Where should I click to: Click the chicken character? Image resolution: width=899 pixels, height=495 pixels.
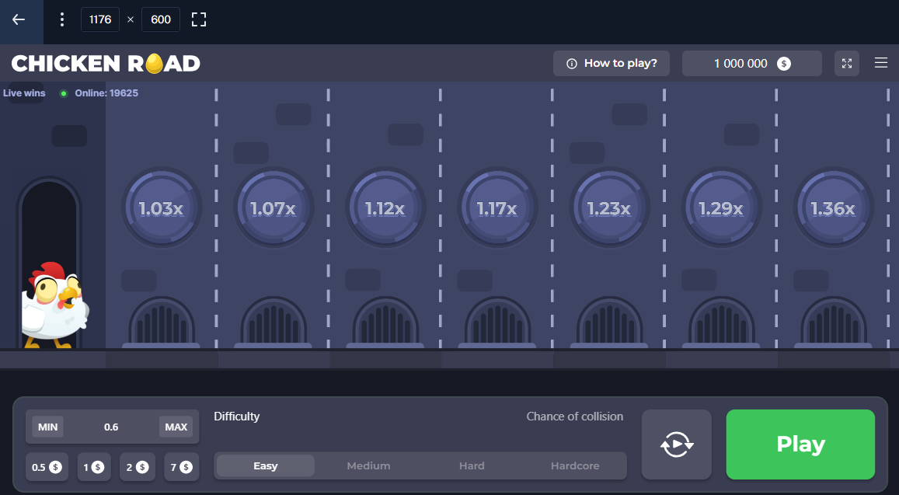click(54, 305)
